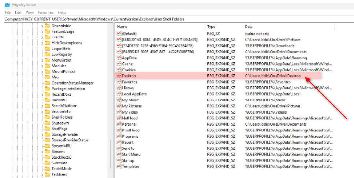Select the TabletMode folder icon
The image size is (354, 178).
click(47, 168)
